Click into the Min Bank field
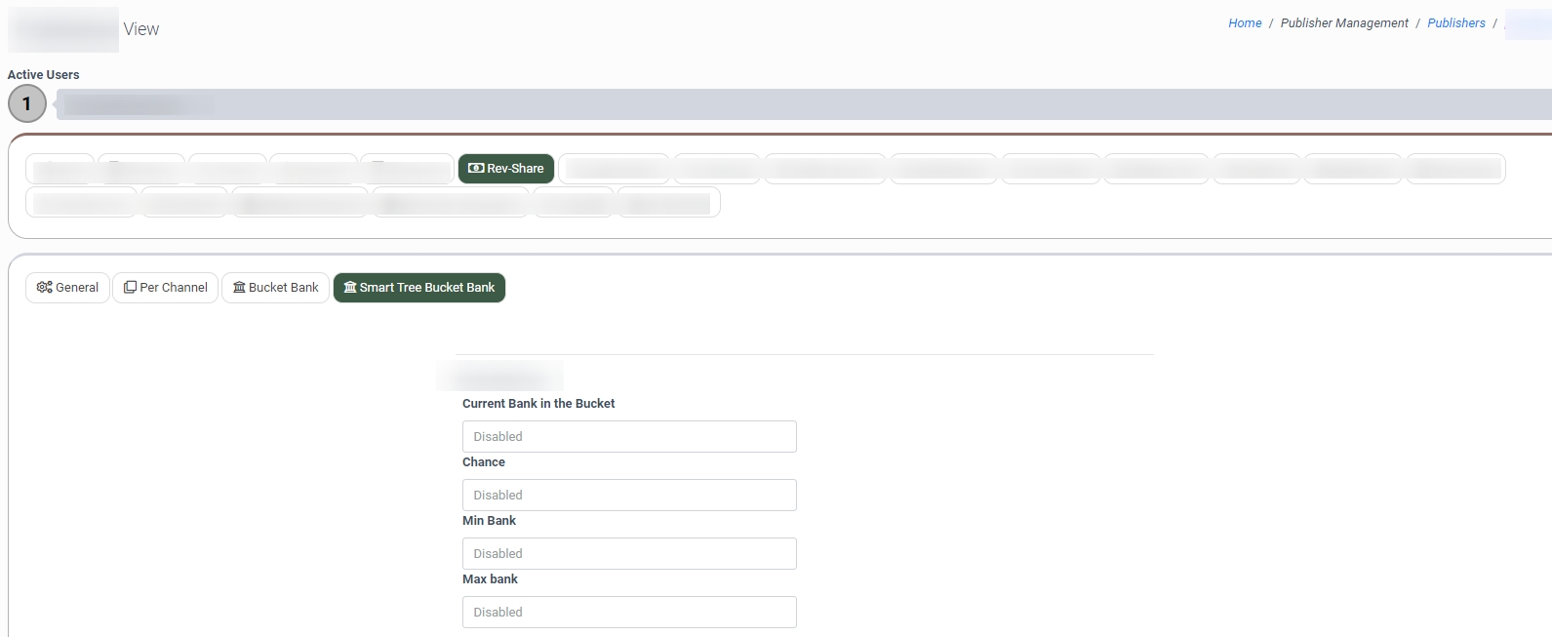The image size is (1552, 637). pyautogui.click(x=629, y=554)
